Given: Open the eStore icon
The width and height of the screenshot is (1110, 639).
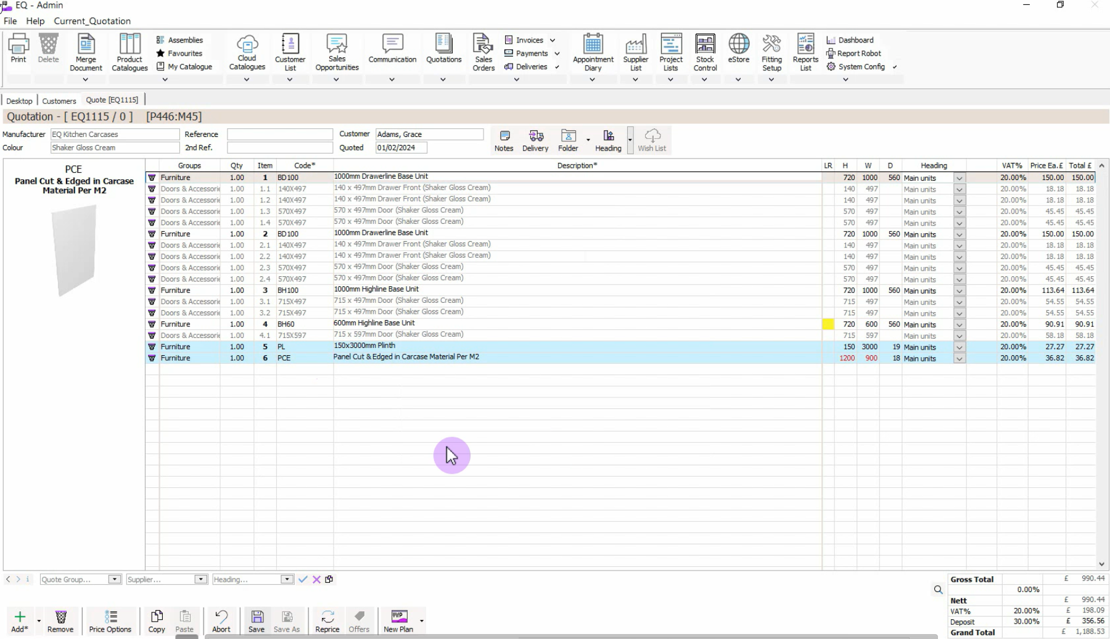Looking at the screenshot, I should tap(738, 49).
